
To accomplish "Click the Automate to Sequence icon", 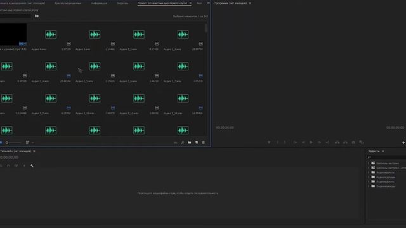I will (x=176, y=142).
